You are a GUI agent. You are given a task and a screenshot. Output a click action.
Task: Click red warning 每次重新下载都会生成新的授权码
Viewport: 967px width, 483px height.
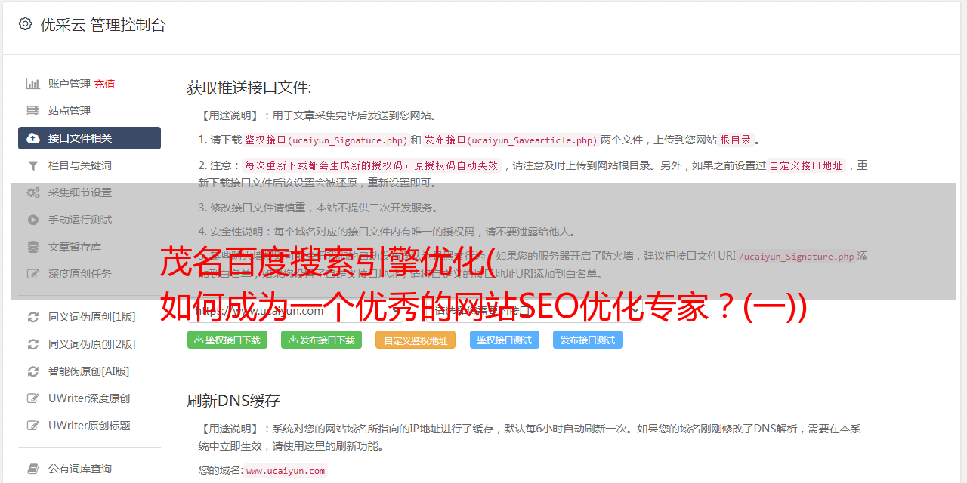pyautogui.click(x=372, y=165)
